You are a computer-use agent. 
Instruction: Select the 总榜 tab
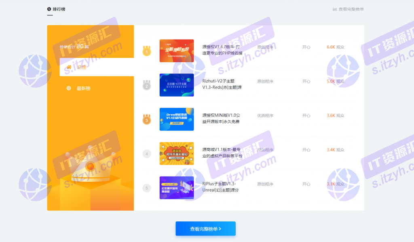(x=97, y=67)
